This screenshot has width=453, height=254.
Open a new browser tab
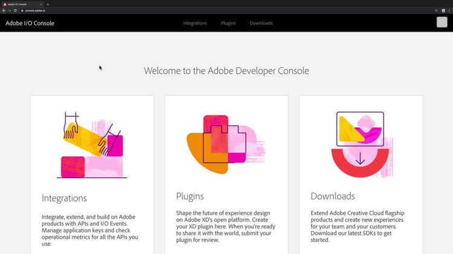[48, 4]
